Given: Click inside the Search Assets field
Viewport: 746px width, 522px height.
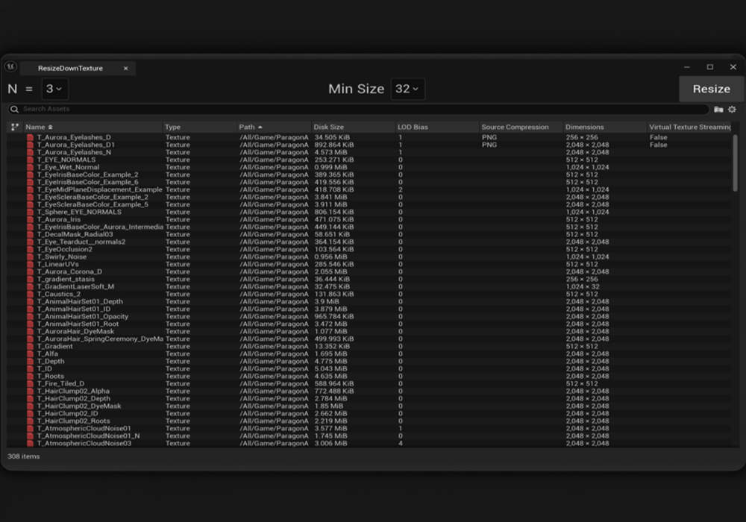Looking at the screenshot, I should click(149, 110).
